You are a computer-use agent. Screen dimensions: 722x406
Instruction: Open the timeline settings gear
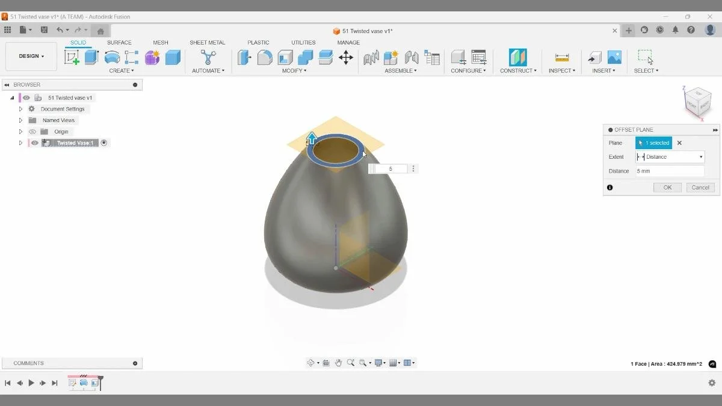(712, 383)
